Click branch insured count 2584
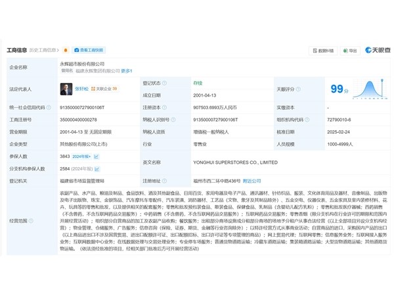 pos(65,168)
